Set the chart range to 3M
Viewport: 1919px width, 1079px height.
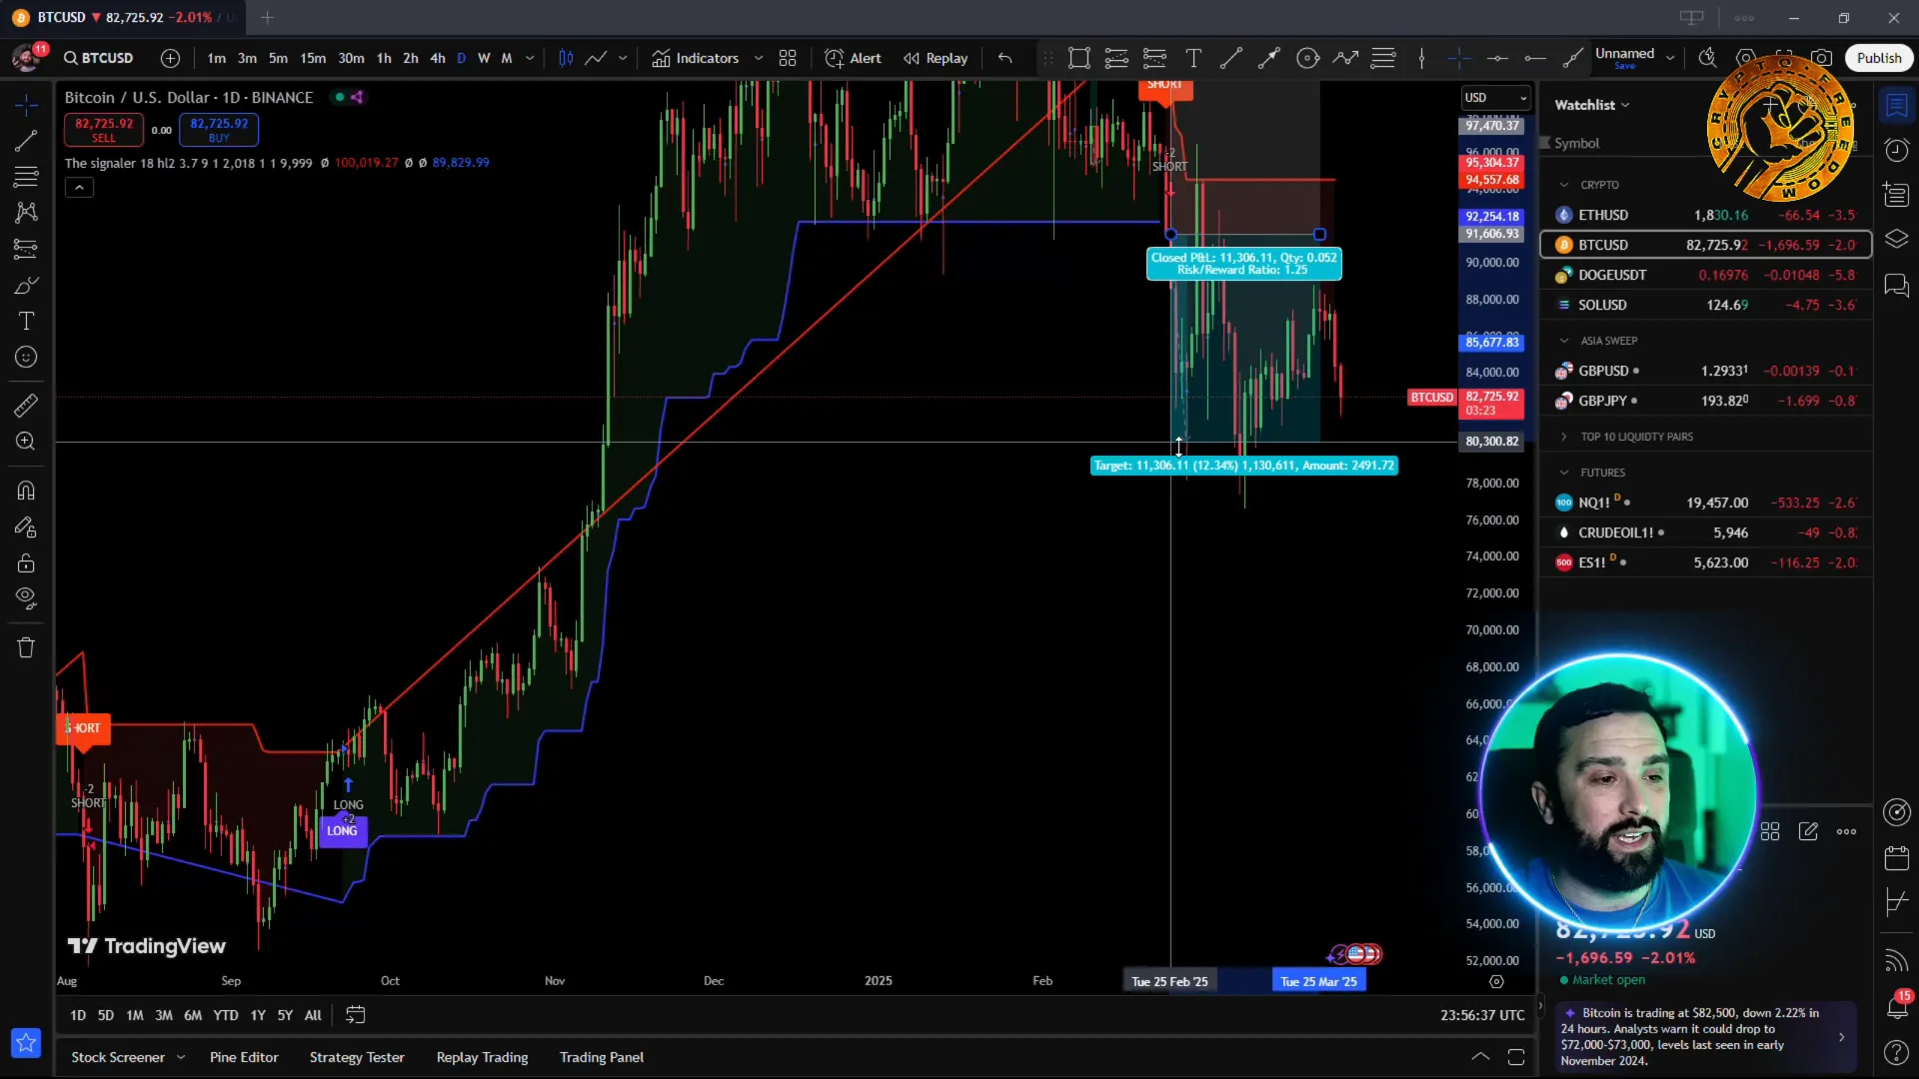coord(164,1015)
